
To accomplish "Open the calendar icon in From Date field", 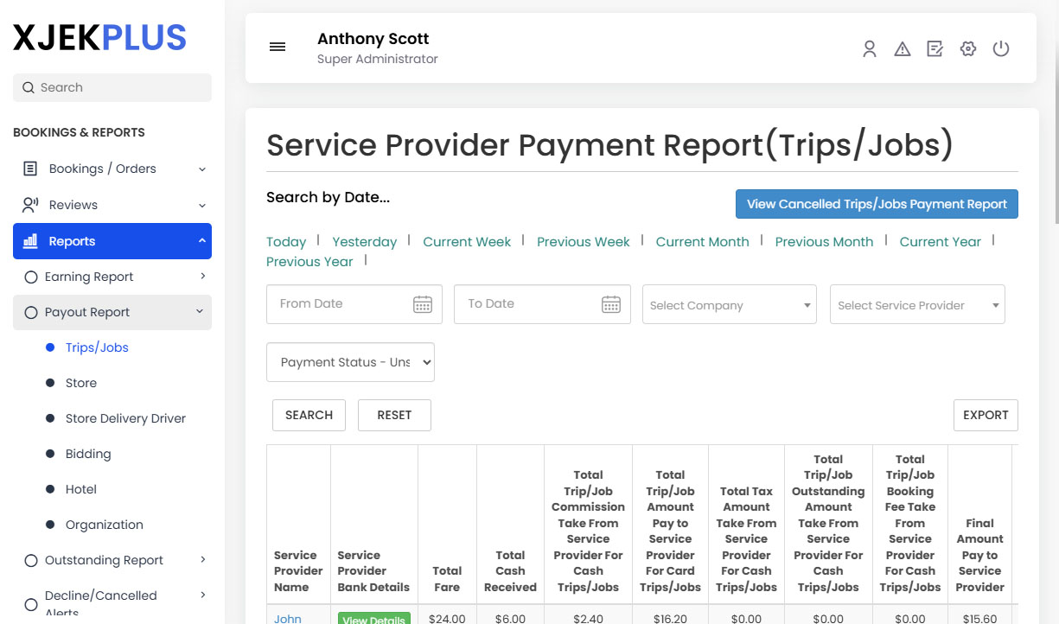I will coord(422,304).
